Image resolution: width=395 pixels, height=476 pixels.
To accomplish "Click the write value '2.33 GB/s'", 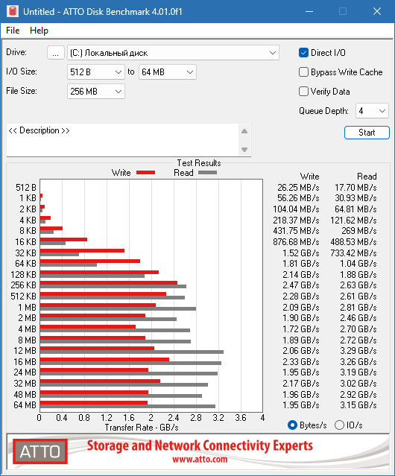I will coord(301,362).
